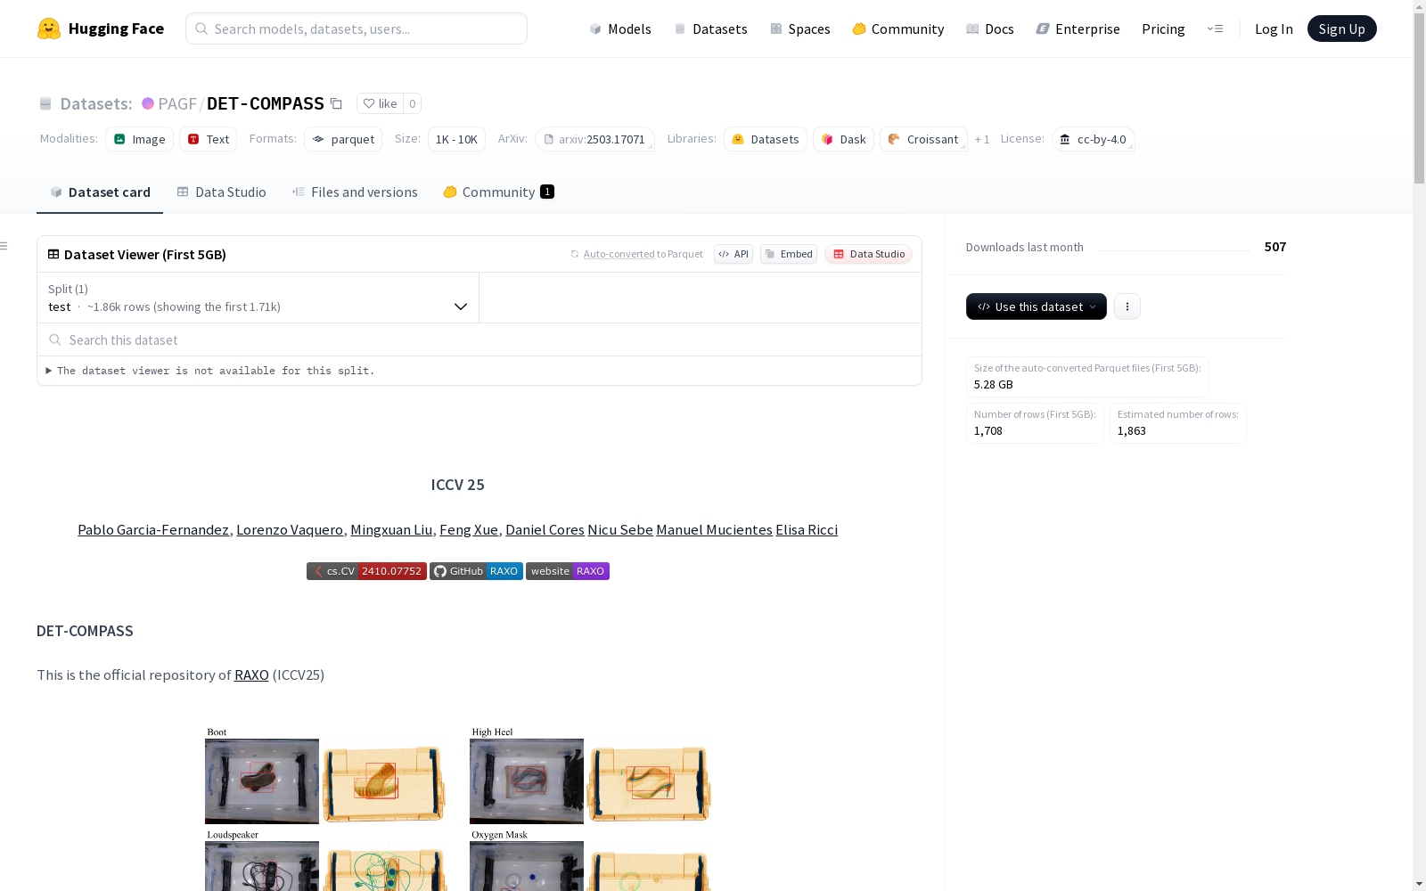Show the +1 additional libraries
Viewport: 1426px width, 891px height.
tap(982, 139)
